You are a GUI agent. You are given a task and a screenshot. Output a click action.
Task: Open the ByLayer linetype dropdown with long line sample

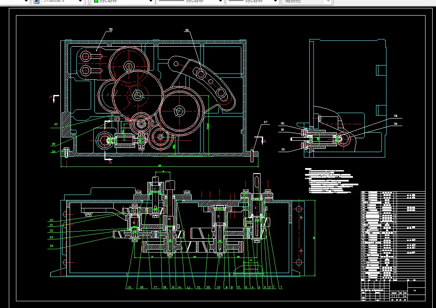(191, 1)
